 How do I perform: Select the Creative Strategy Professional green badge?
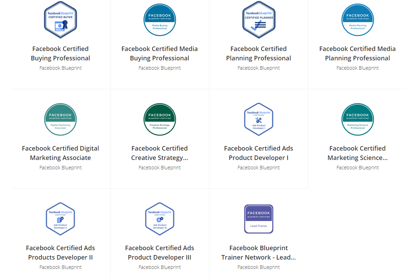pyautogui.click(x=160, y=119)
